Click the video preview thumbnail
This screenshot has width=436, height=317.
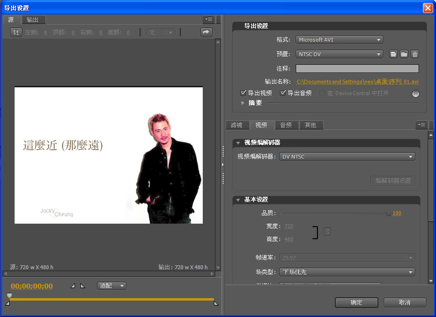[x=109, y=156]
